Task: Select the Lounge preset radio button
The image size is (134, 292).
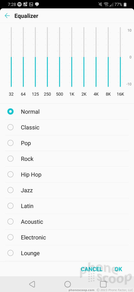Action: pos(11,253)
